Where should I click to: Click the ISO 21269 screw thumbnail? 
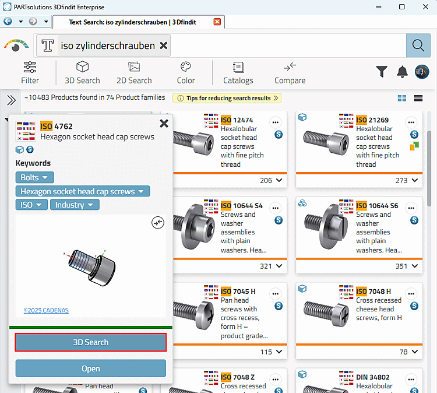(x=326, y=142)
